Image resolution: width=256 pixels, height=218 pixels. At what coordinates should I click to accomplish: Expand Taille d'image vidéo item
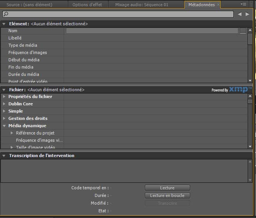tap(12, 147)
